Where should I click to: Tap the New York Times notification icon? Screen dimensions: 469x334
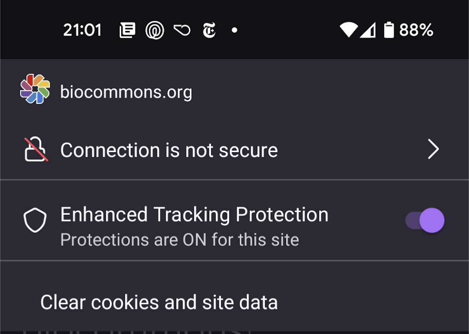click(208, 30)
